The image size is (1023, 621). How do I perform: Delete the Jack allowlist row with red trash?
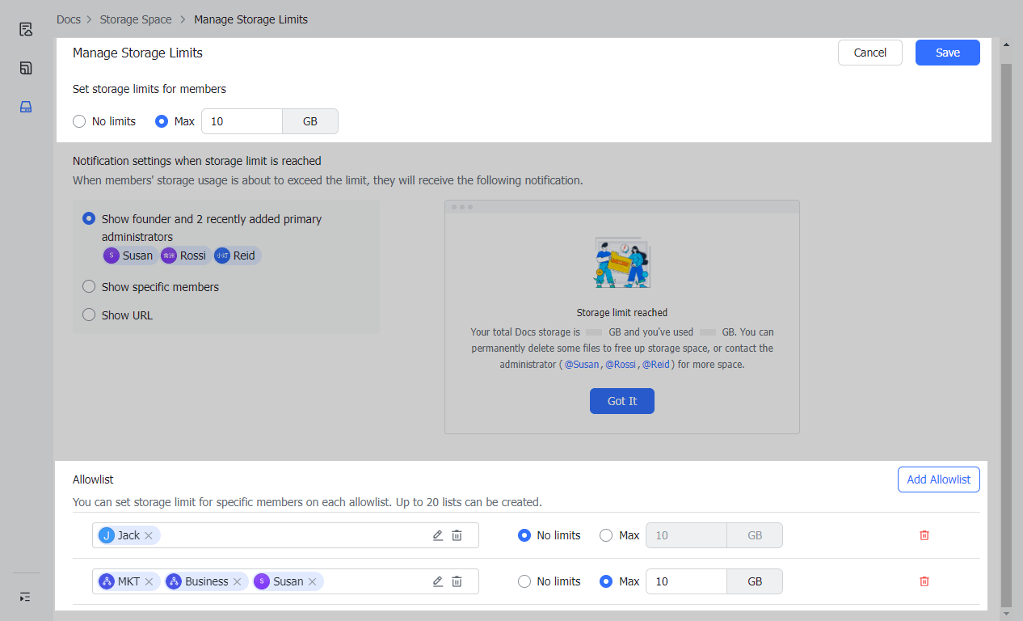coord(924,535)
